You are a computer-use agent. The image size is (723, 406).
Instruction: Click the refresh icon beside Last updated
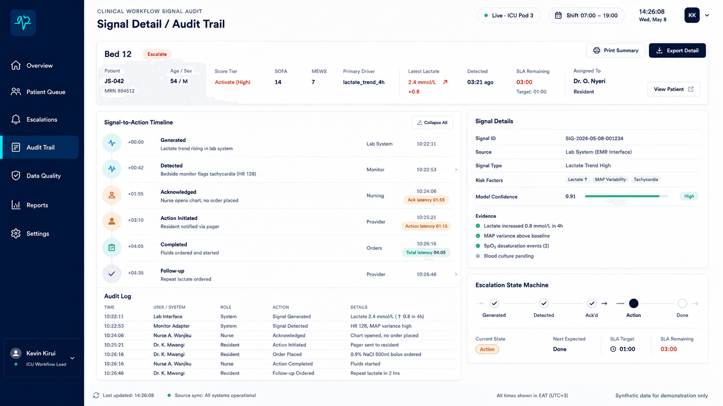(x=96, y=395)
